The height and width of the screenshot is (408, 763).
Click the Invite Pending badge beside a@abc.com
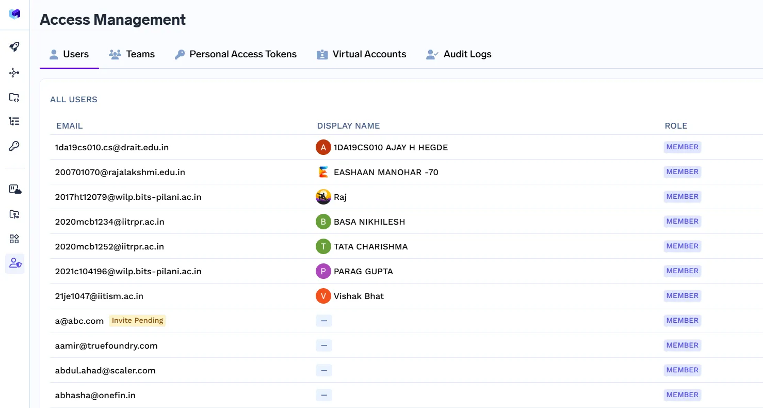(137, 320)
